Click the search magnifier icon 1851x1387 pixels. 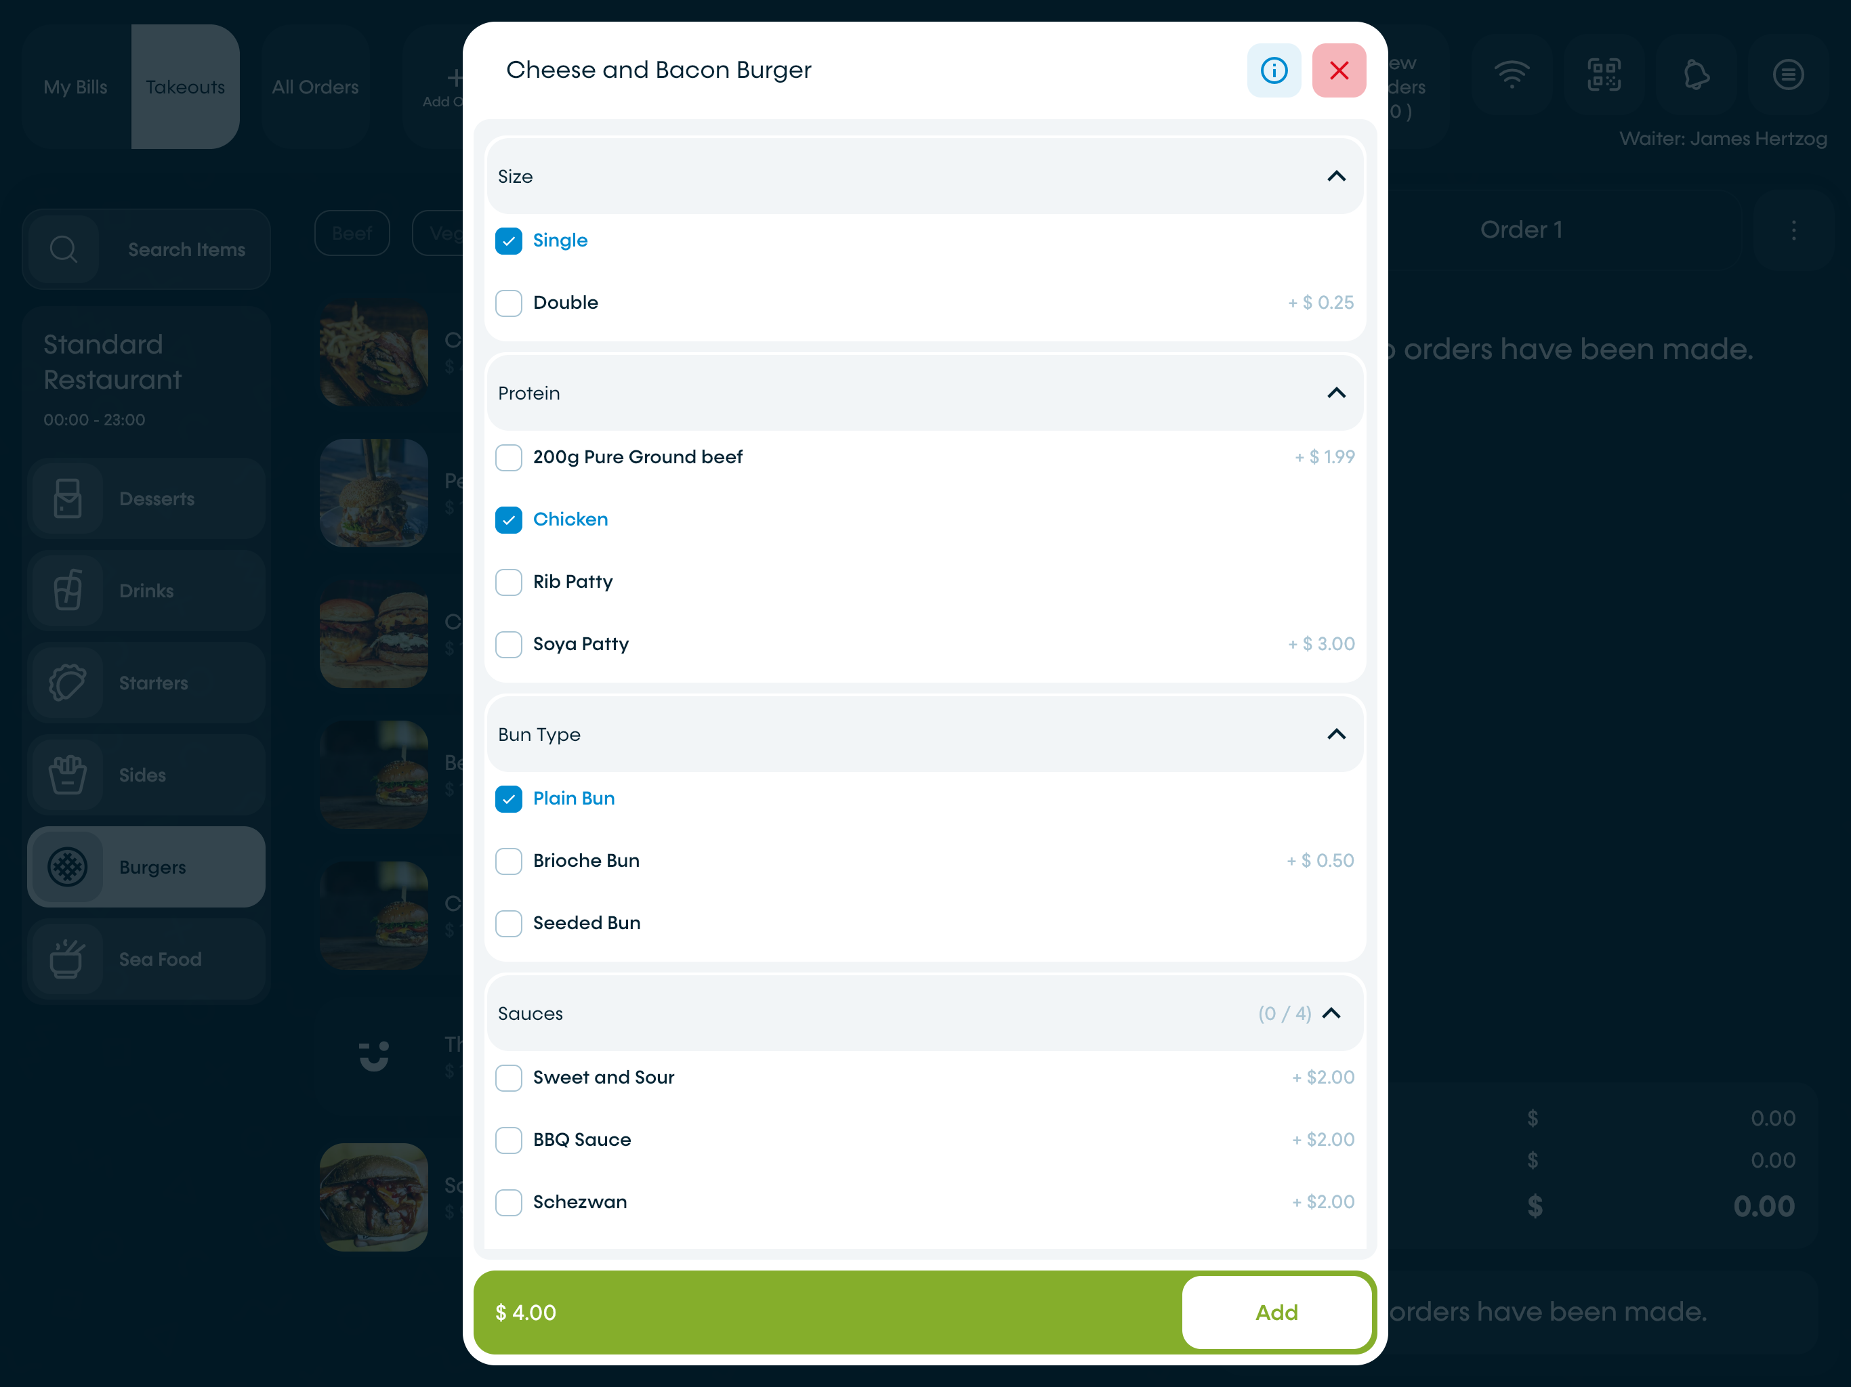pos(64,249)
